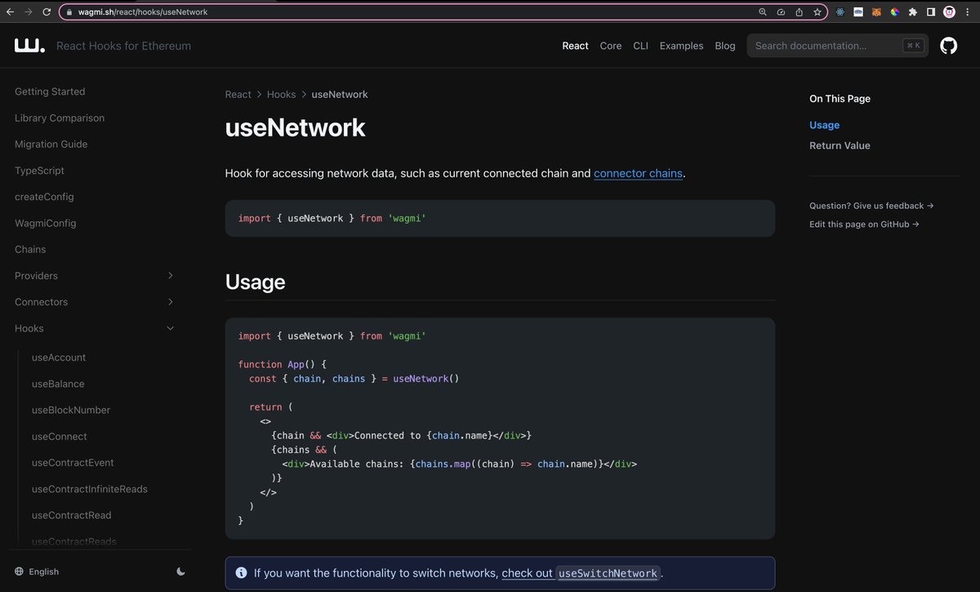Open the Blog nav tab
Screen dimensions: 980x592
pos(725,46)
